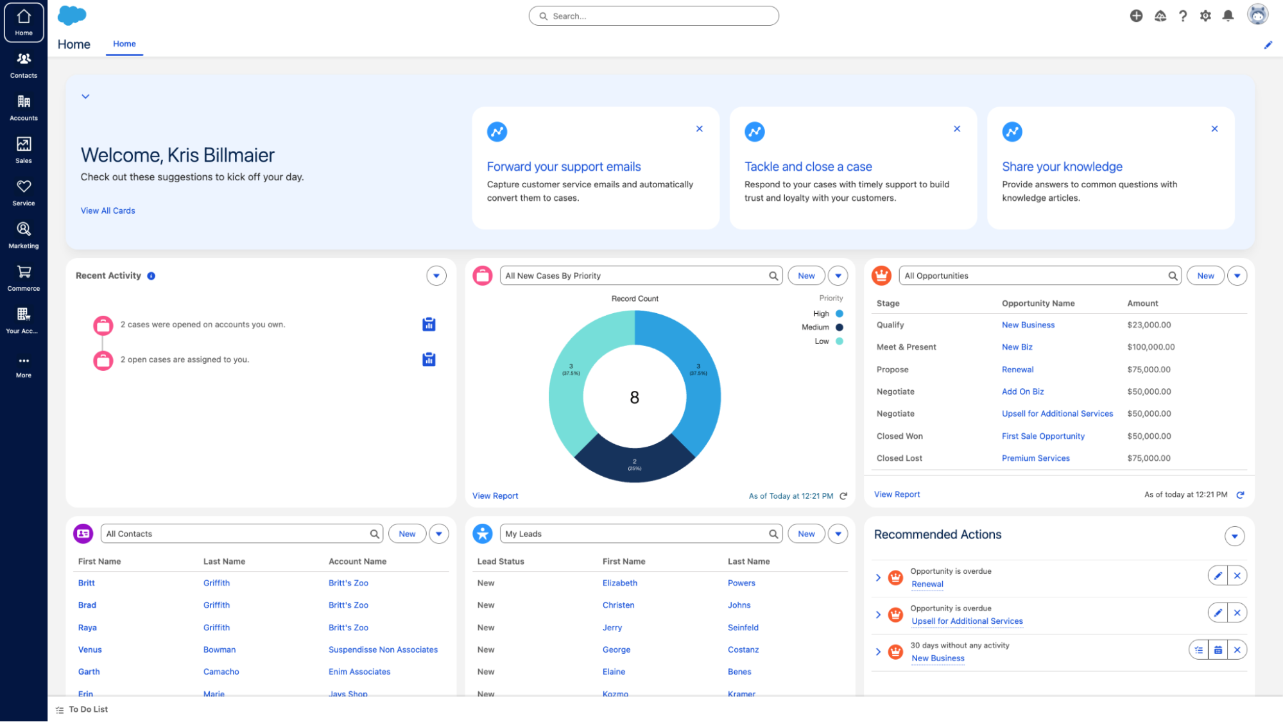
Task: Open New Business opportunity link
Action: [x=1028, y=324]
